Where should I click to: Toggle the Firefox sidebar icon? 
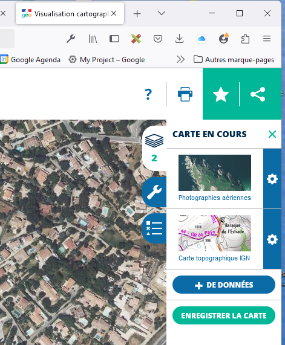[x=114, y=39]
